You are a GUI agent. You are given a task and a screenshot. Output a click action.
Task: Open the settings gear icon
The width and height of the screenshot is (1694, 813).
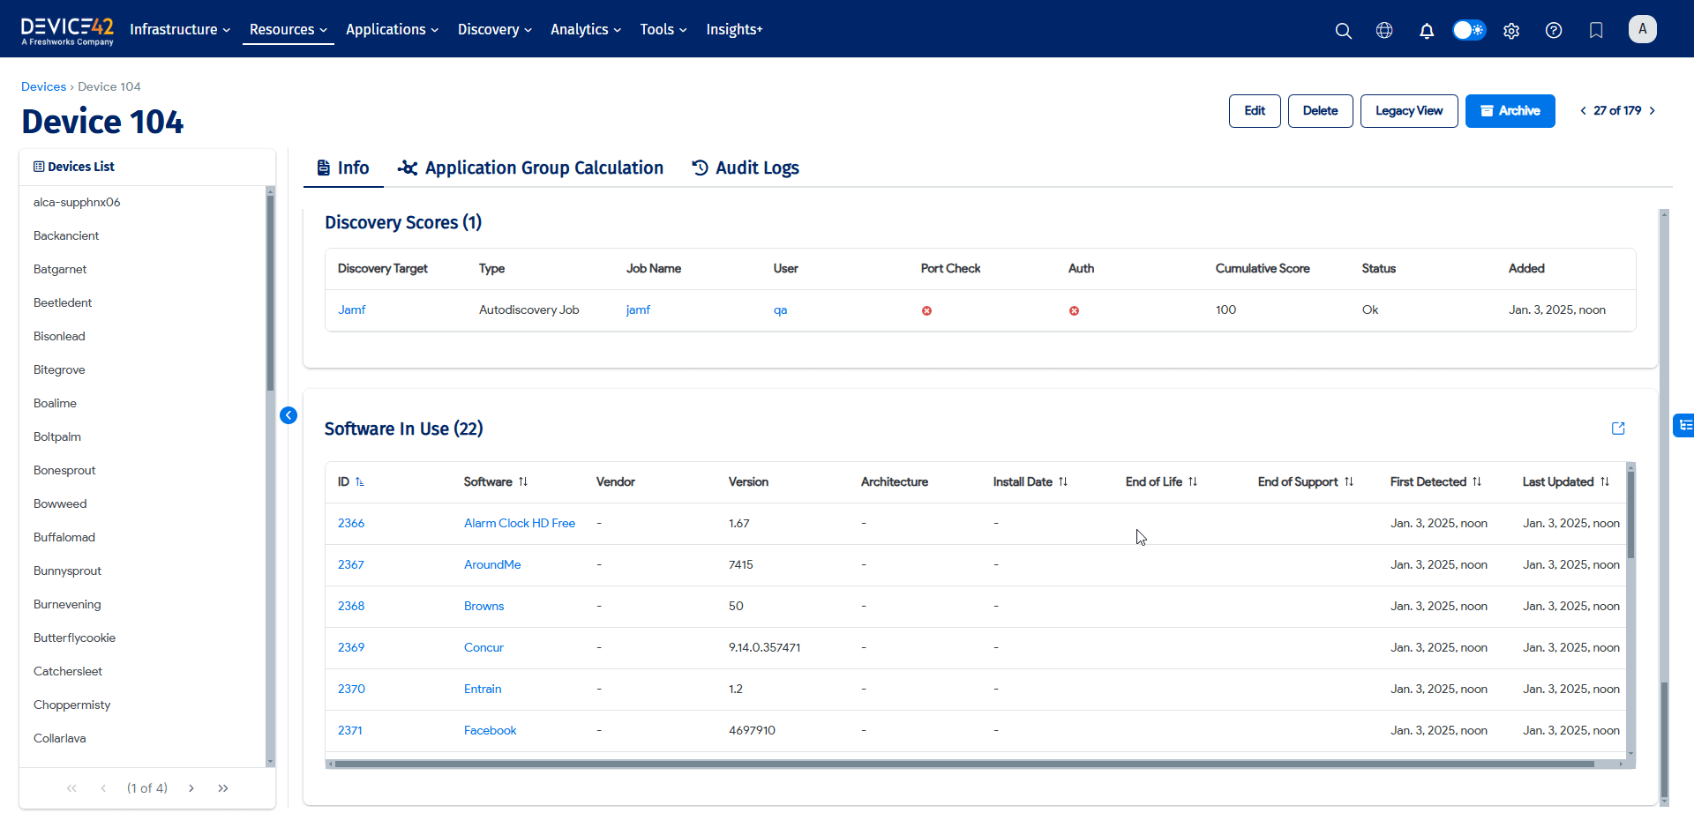pyautogui.click(x=1511, y=31)
